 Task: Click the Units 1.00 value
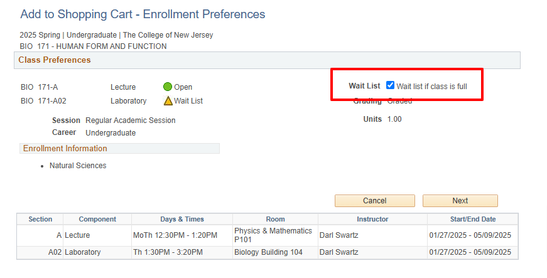(x=394, y=119)
